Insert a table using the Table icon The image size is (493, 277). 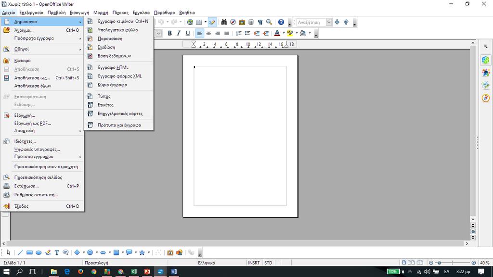(x=199, y=22)
